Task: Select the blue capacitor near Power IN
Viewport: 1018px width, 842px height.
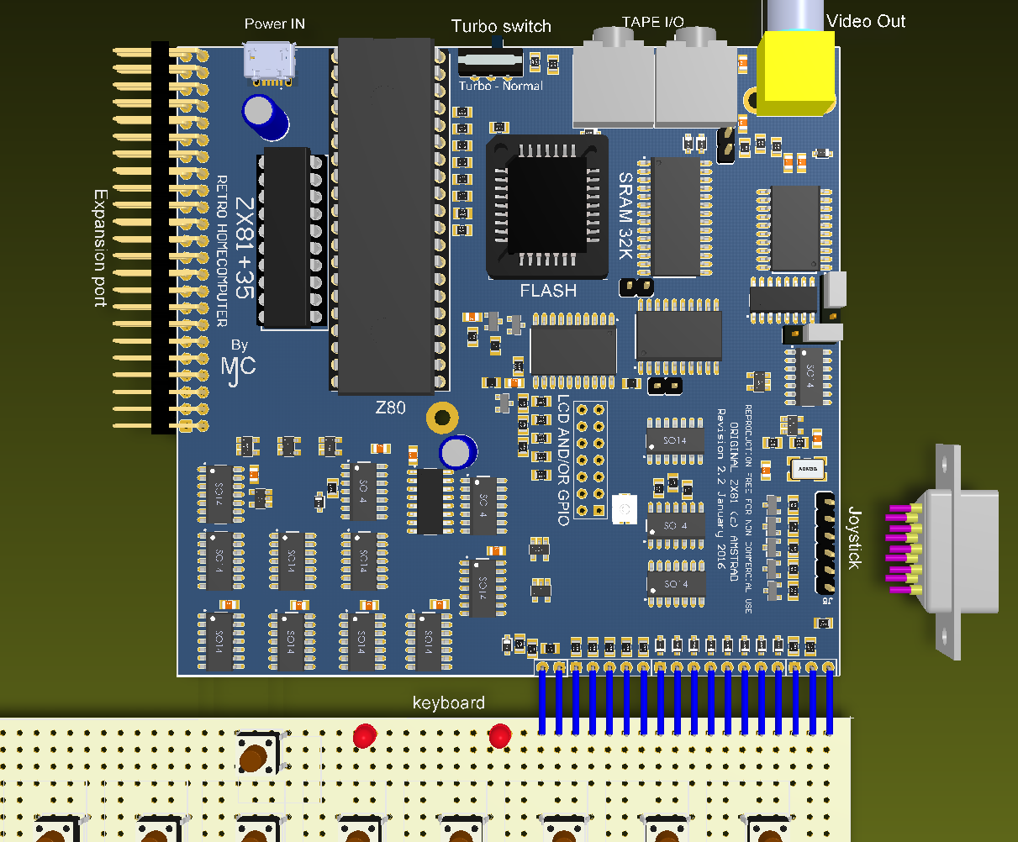Action: [266, 116]
